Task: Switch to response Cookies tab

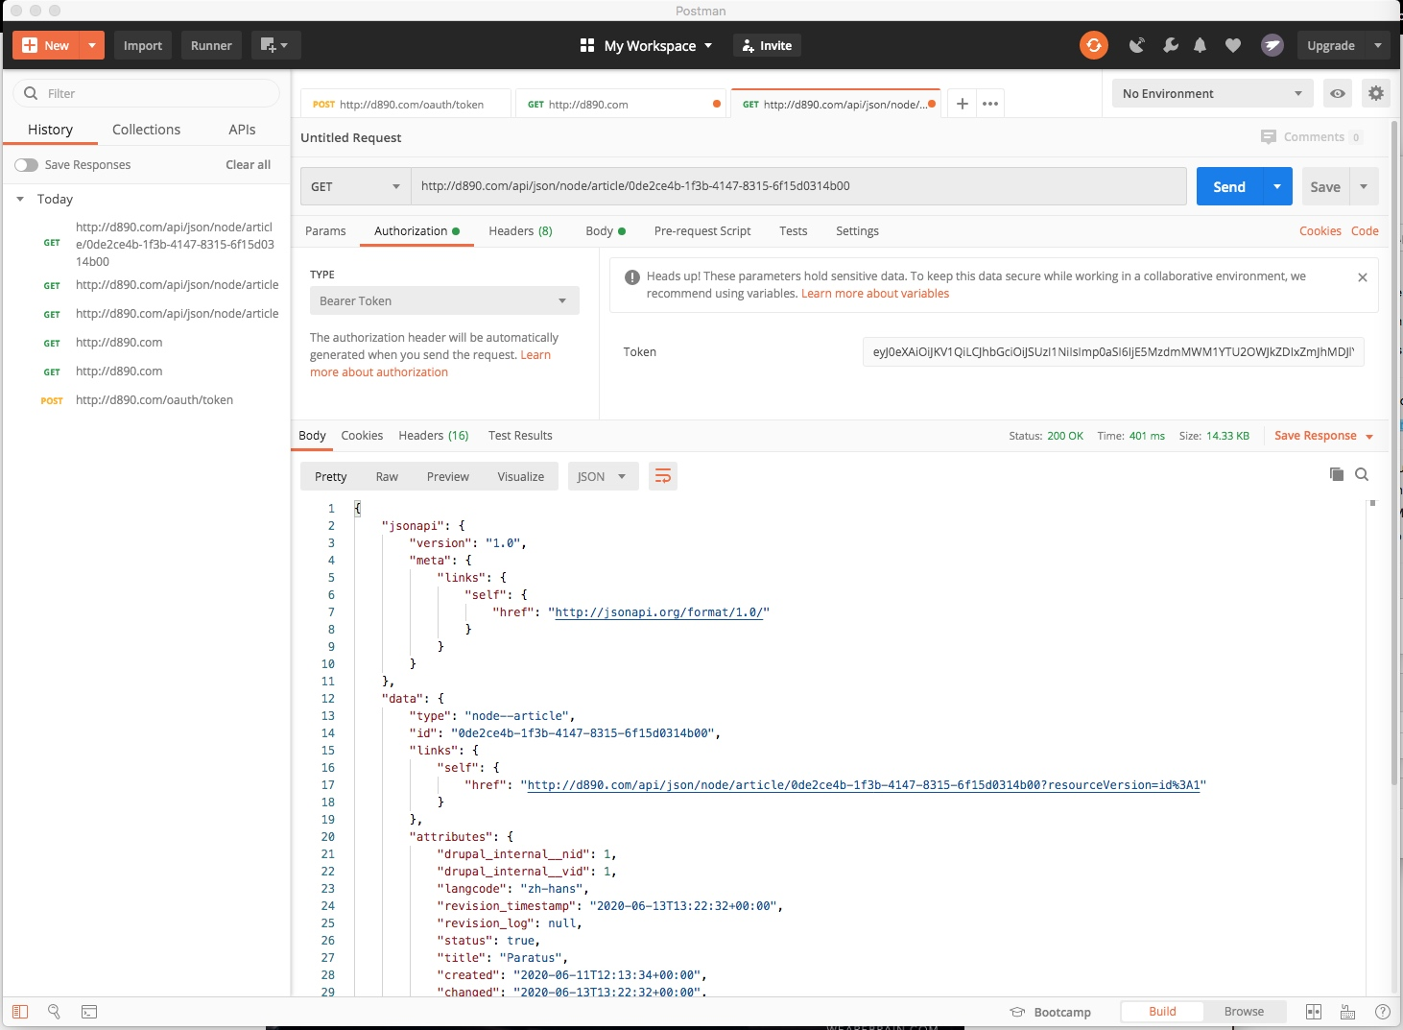Action: [362, 436]
